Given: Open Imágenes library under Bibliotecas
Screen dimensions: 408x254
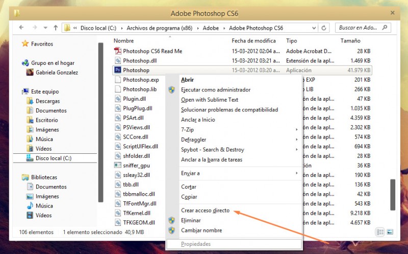Looking at the screenshot, I should (x=47, y=196).
